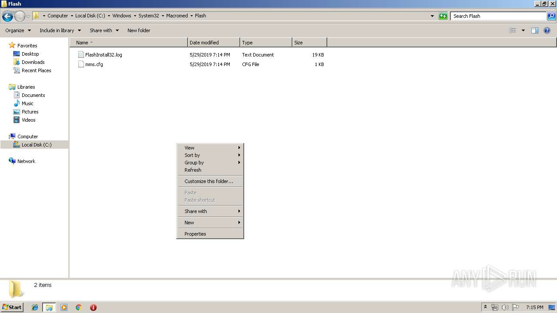Expand the dropdown arrow after Macromed breadcrumb
Screen dimensions: 557x313
coord(191,16)
